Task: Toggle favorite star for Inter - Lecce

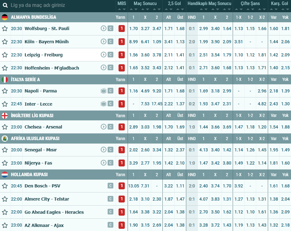Action: coord(5,104)
